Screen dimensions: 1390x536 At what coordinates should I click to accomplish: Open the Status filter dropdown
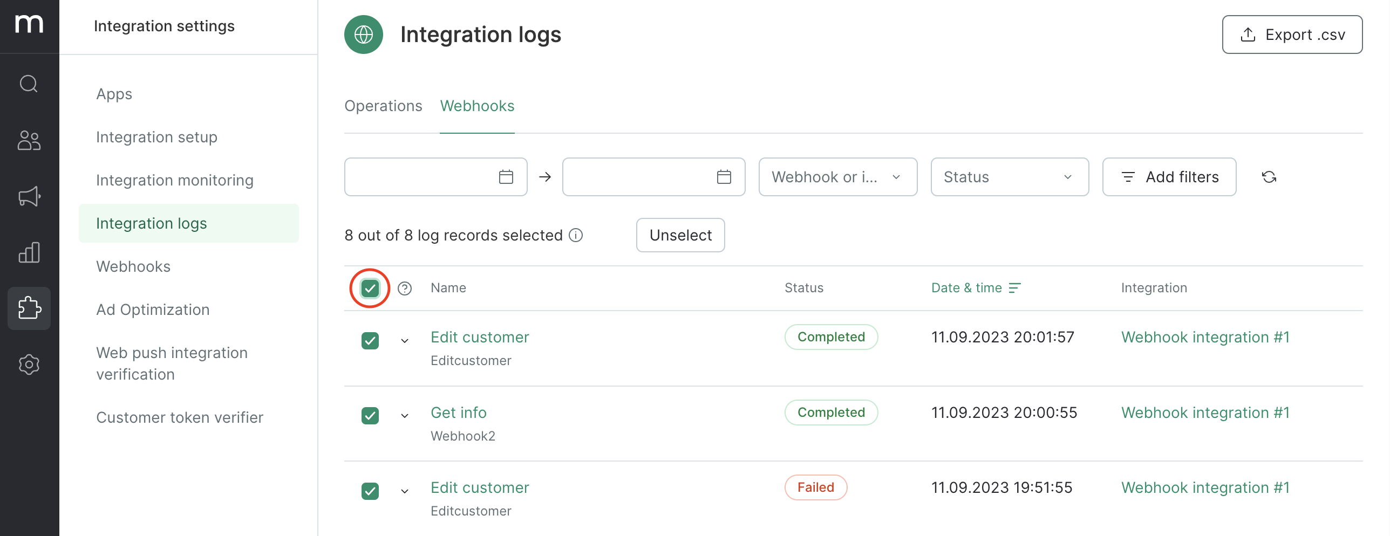1010,177
